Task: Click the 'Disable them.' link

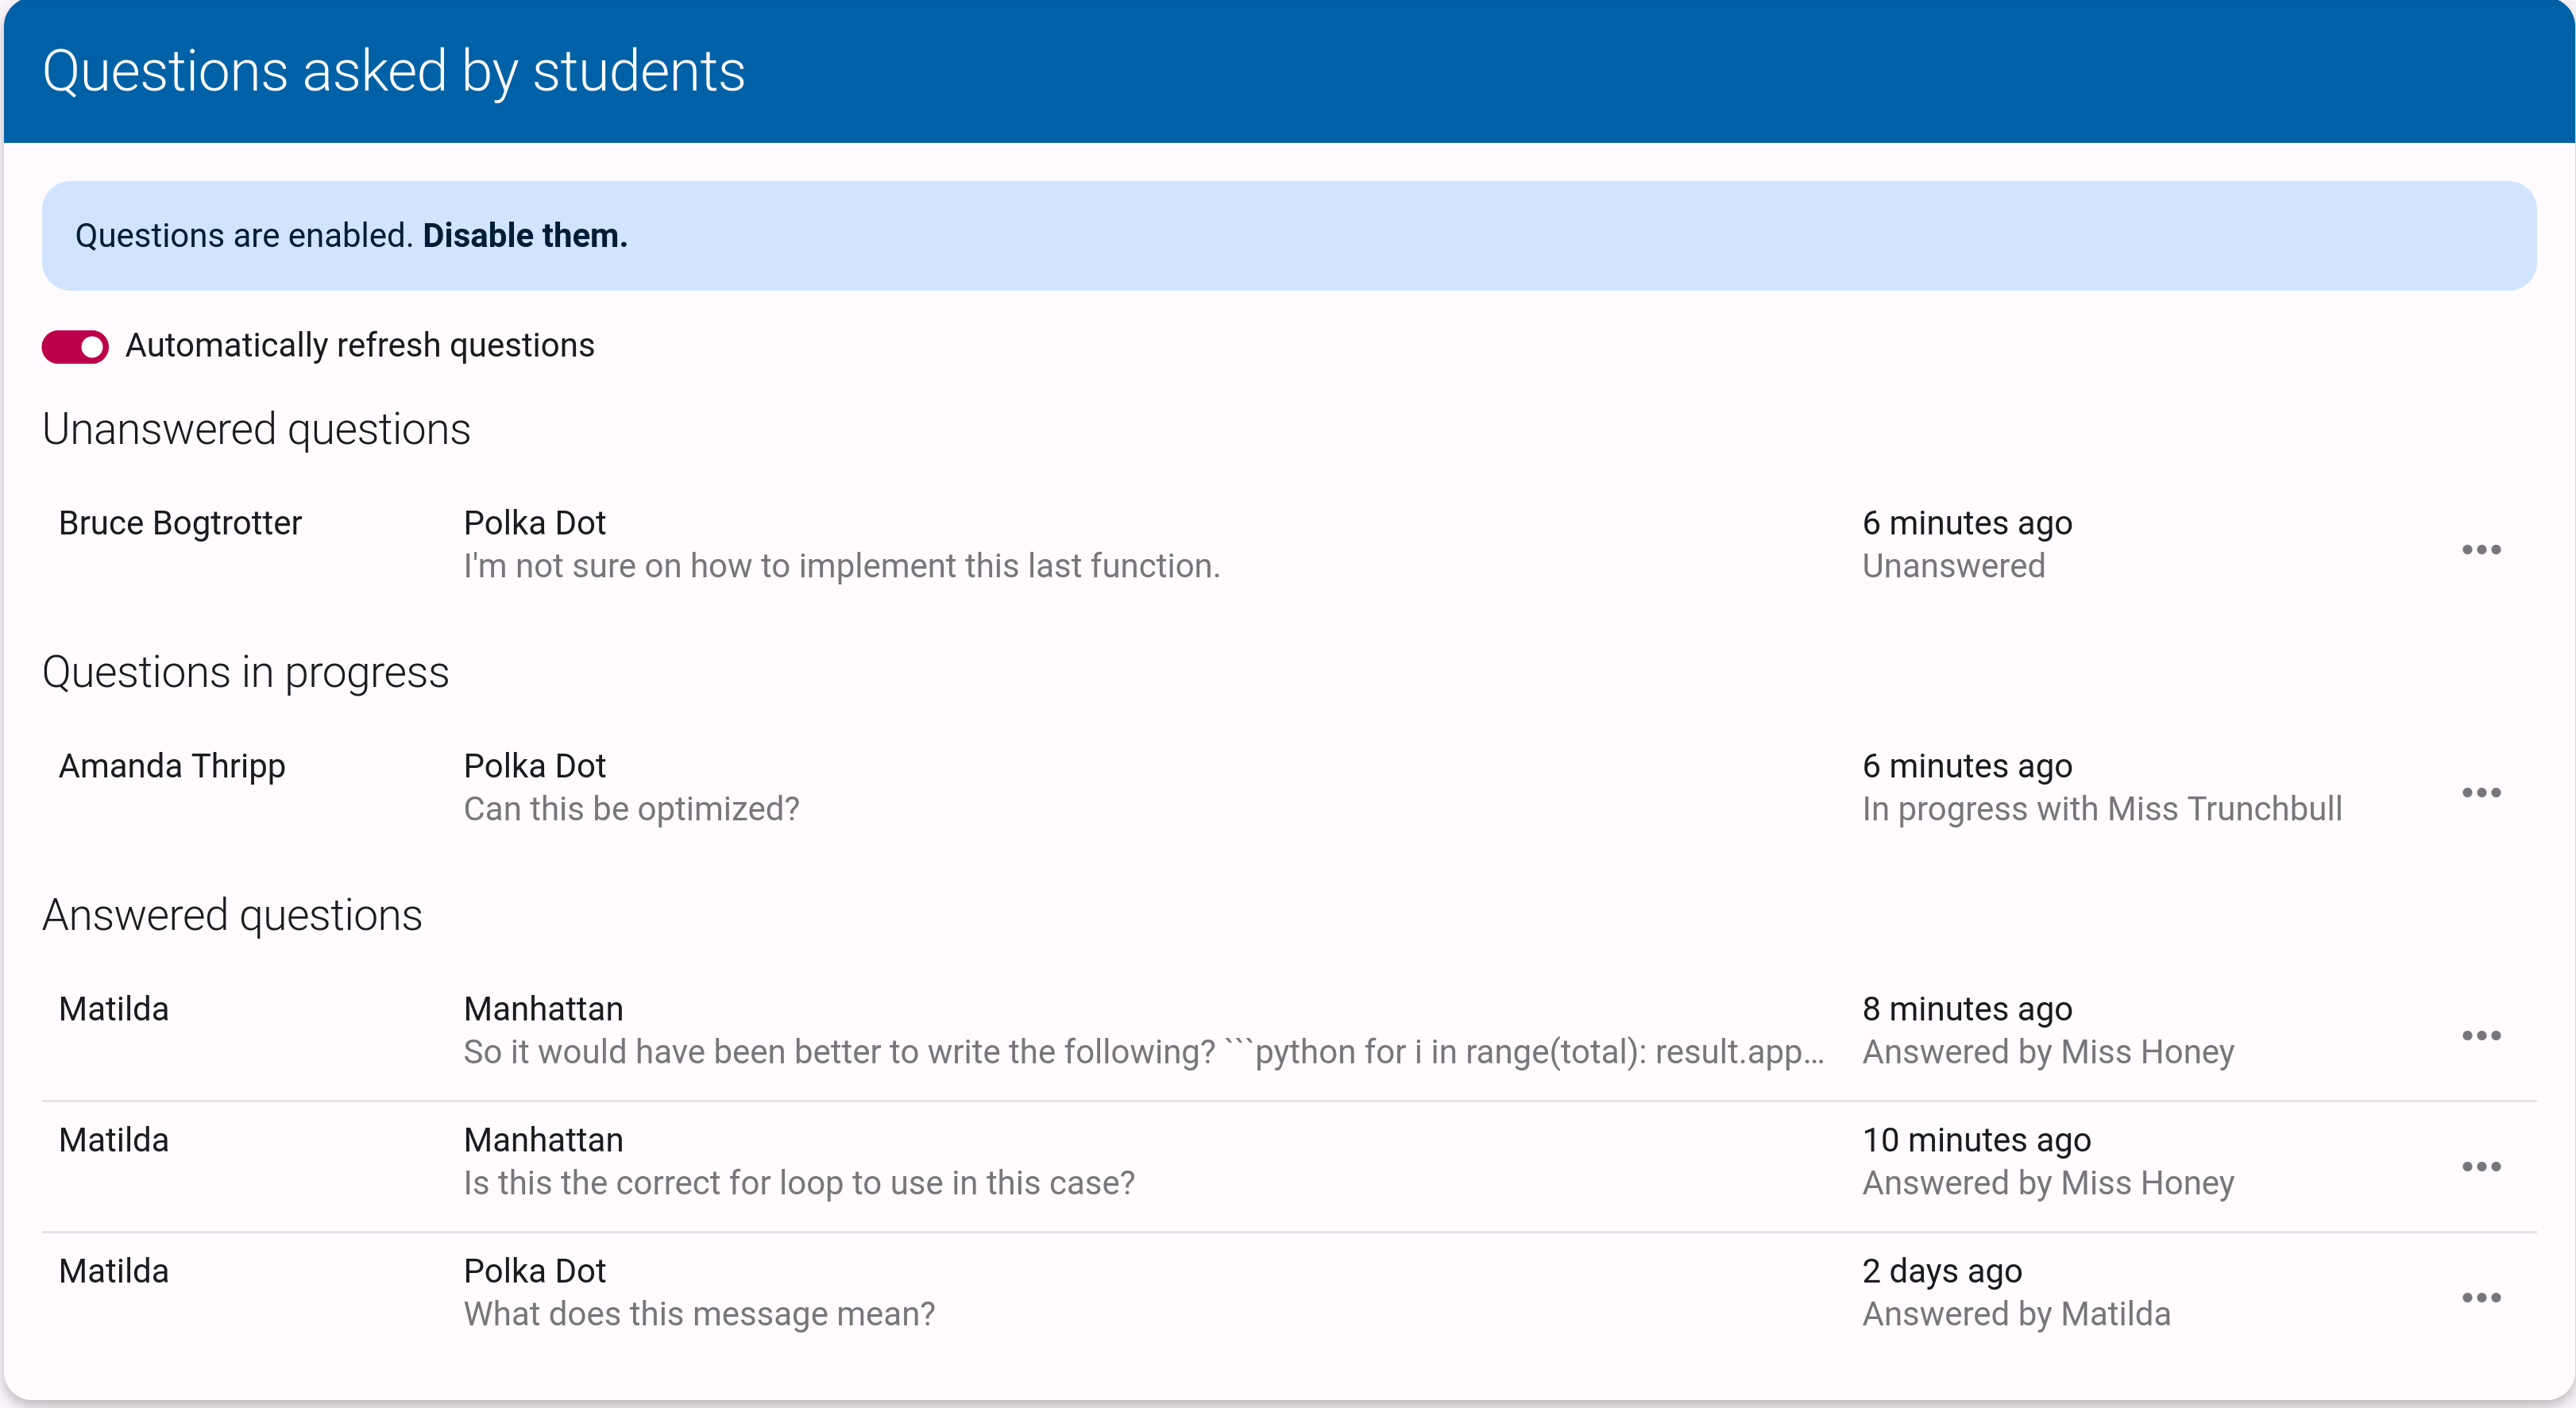Action: [525, 235]
